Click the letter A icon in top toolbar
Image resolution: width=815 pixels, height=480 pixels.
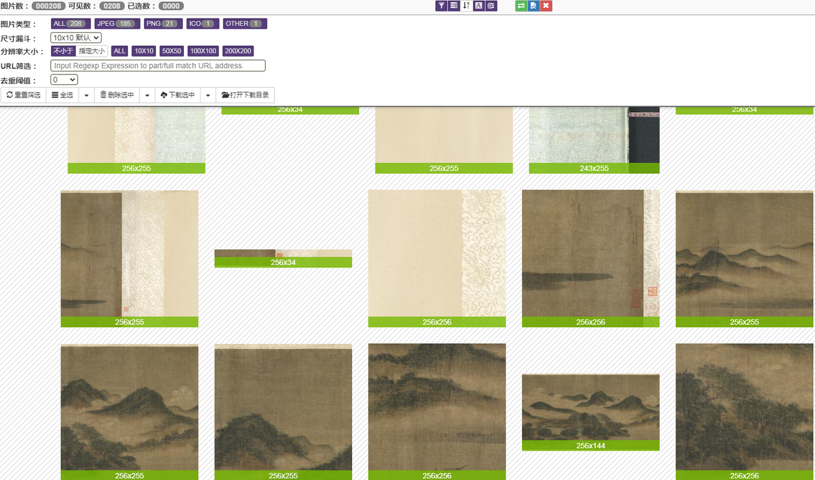pos(479,6)
